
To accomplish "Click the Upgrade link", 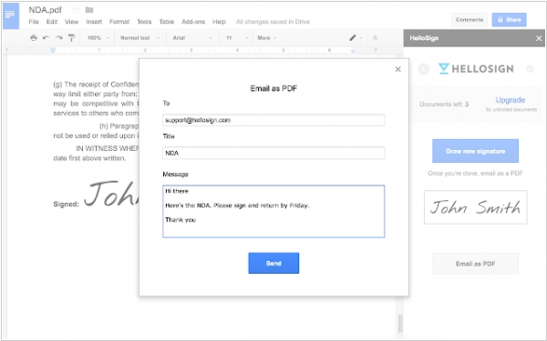I will (510, 100).
